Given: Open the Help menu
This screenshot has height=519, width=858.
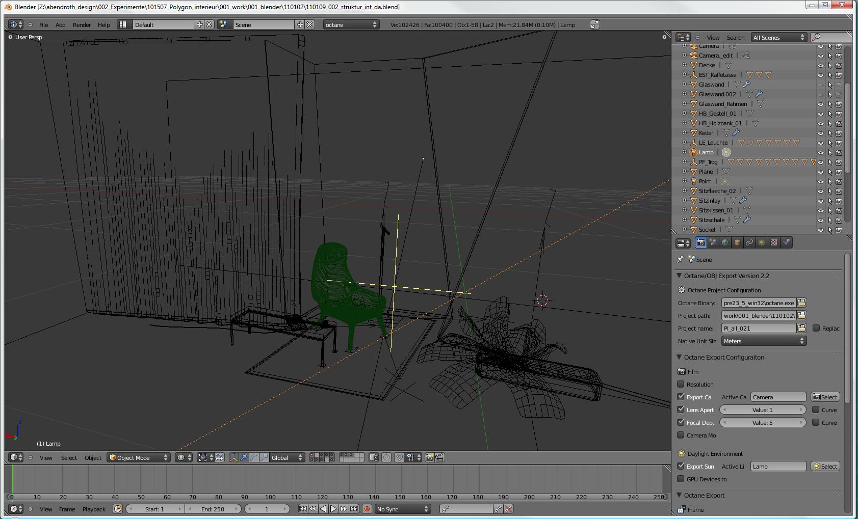Looking at the screenshot, I should 103,24.
